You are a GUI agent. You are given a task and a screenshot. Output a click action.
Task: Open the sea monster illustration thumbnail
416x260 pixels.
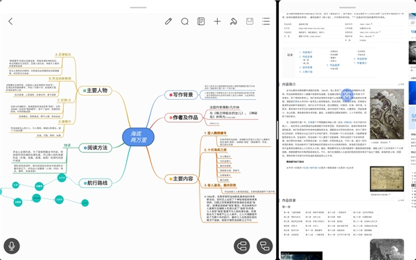point(387,114)
